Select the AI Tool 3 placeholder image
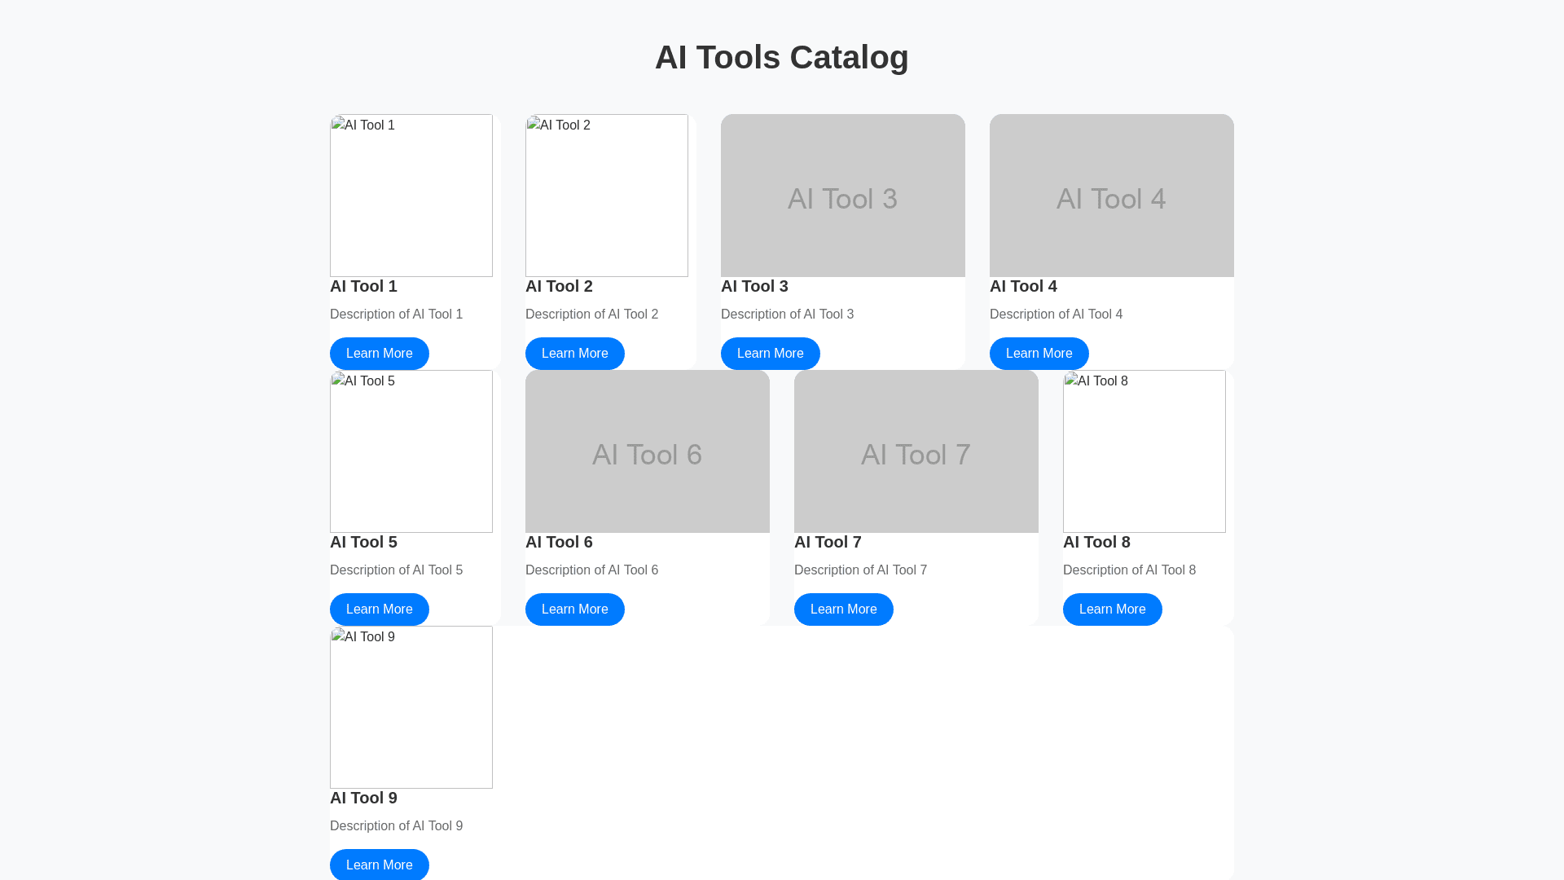Screen dimensions: 1564x880 click(842, 196)
